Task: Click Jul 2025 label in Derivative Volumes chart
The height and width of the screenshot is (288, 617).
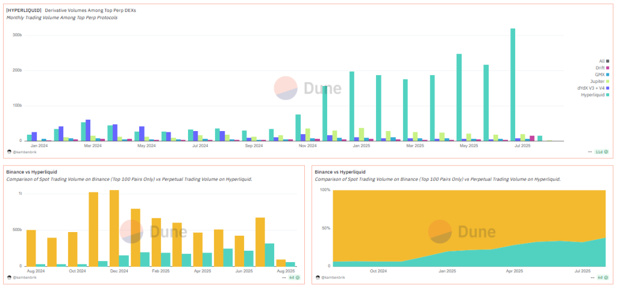Action: click(x=522, y=146)
